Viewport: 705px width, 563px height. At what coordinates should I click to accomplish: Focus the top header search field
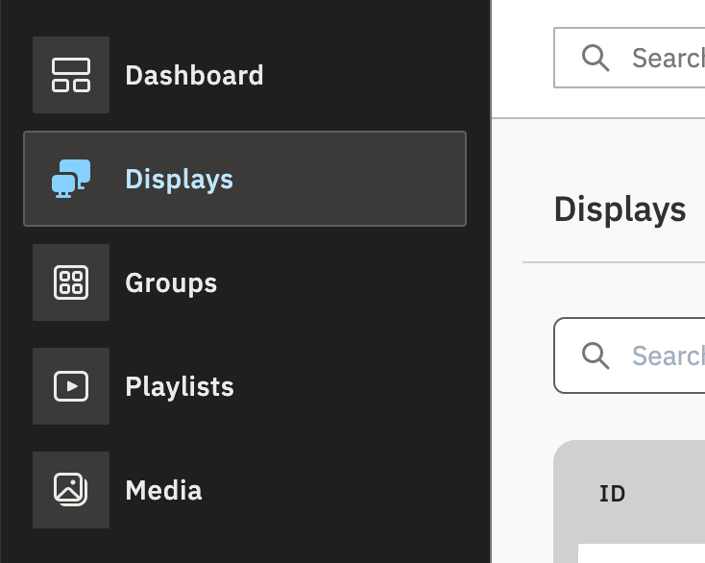[629, 58]
